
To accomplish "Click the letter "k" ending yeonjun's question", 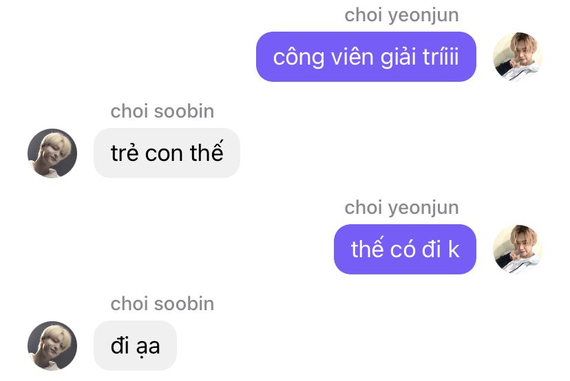I will (453, 249).
